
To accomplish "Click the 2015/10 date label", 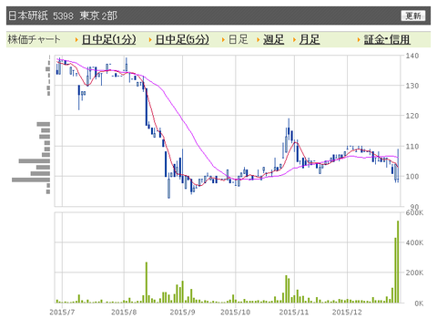I will pyautogui.click(x=236, y=312).
